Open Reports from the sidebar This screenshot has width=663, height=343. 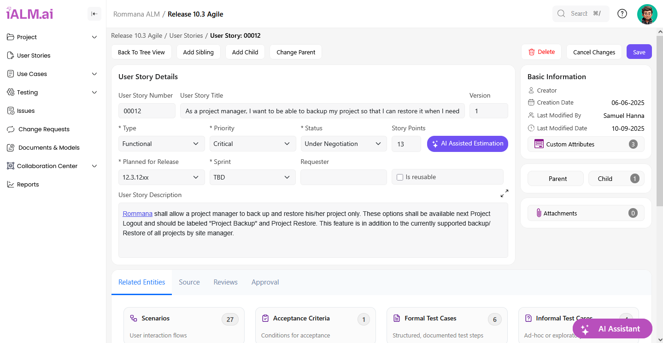click(28, 184)
